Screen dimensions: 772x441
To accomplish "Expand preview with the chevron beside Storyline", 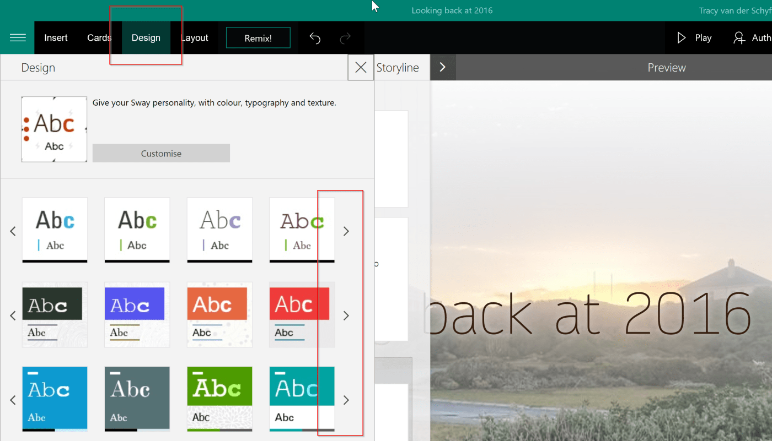I will point(442,68).
